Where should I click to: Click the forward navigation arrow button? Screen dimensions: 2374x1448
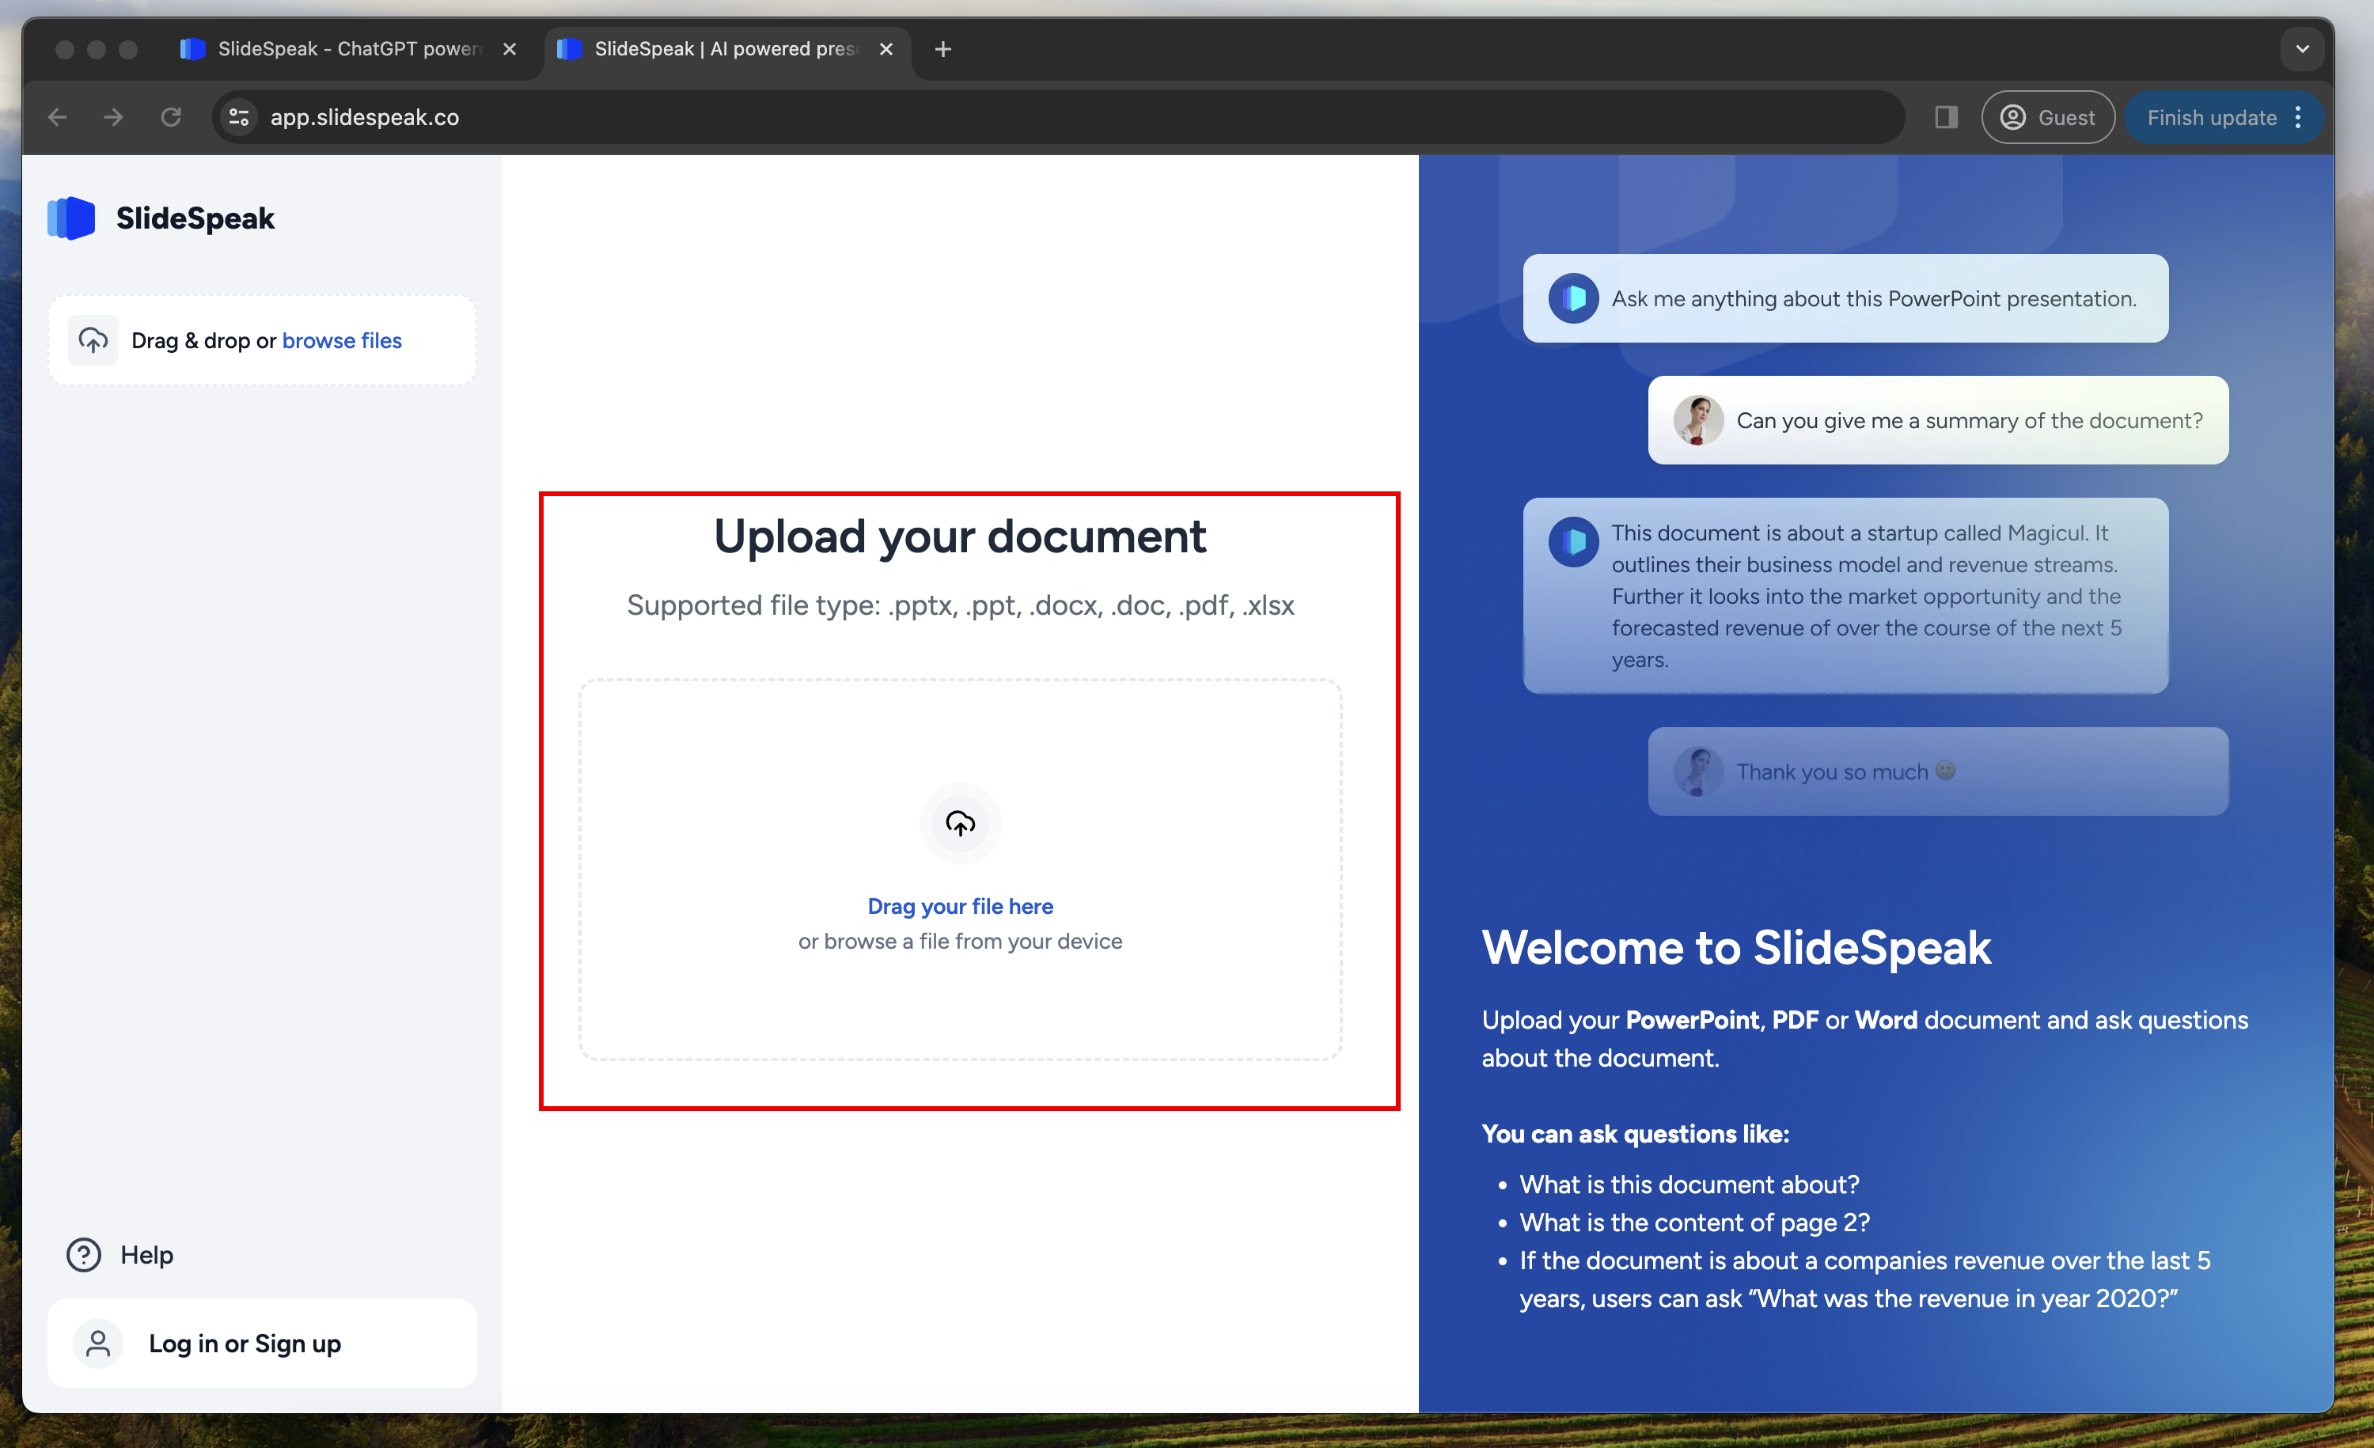(114, 117)
